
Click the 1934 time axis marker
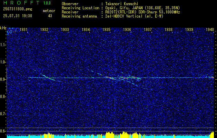(x=86, y=29)
